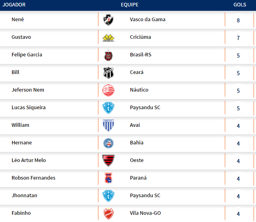Image resolution: width=256 pixels, height=222 pixels.
Task: Click the Paraná club crest
Action: [108, 178]
